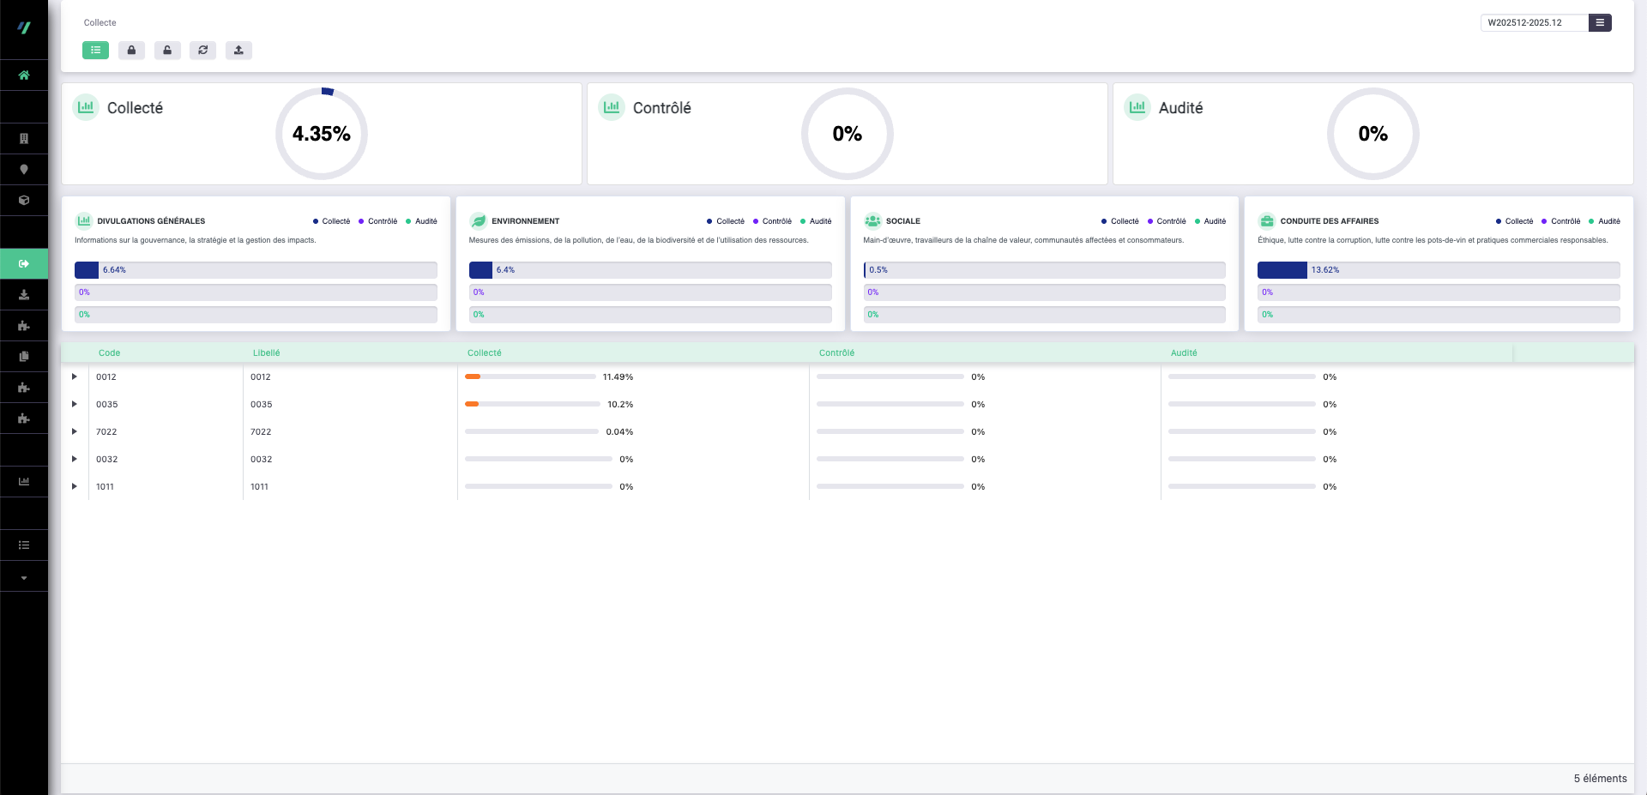Screen dimensions: 1647x795
Task: Open the bar chart sidebar icon
Action: [x=24, y=482]
